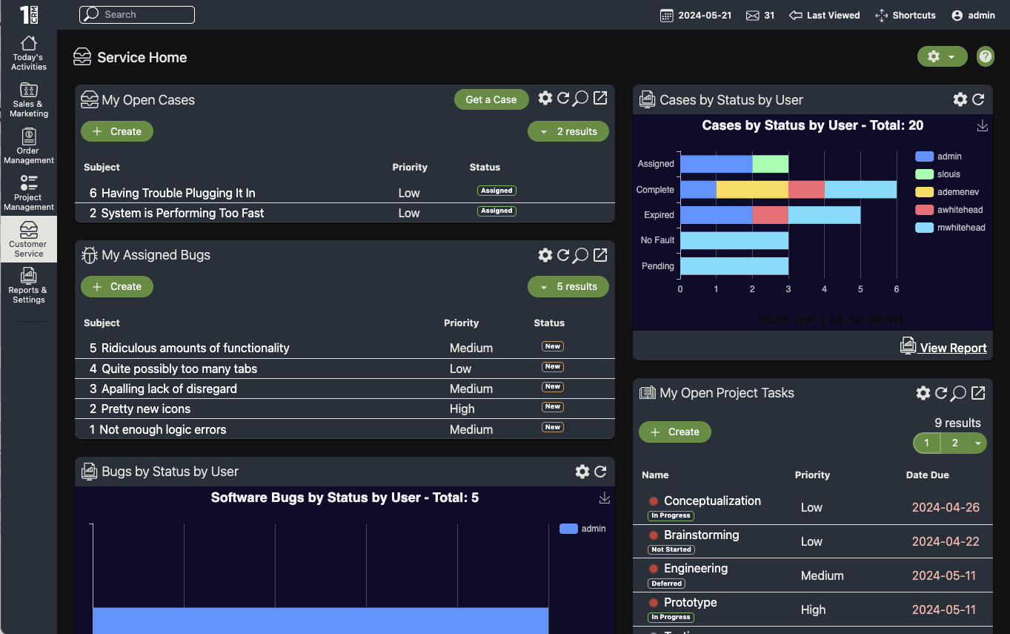The image size is (1010, 634).
Task: Open Sales & Marketing in the sidebar
Action: (x=29, y=99)
